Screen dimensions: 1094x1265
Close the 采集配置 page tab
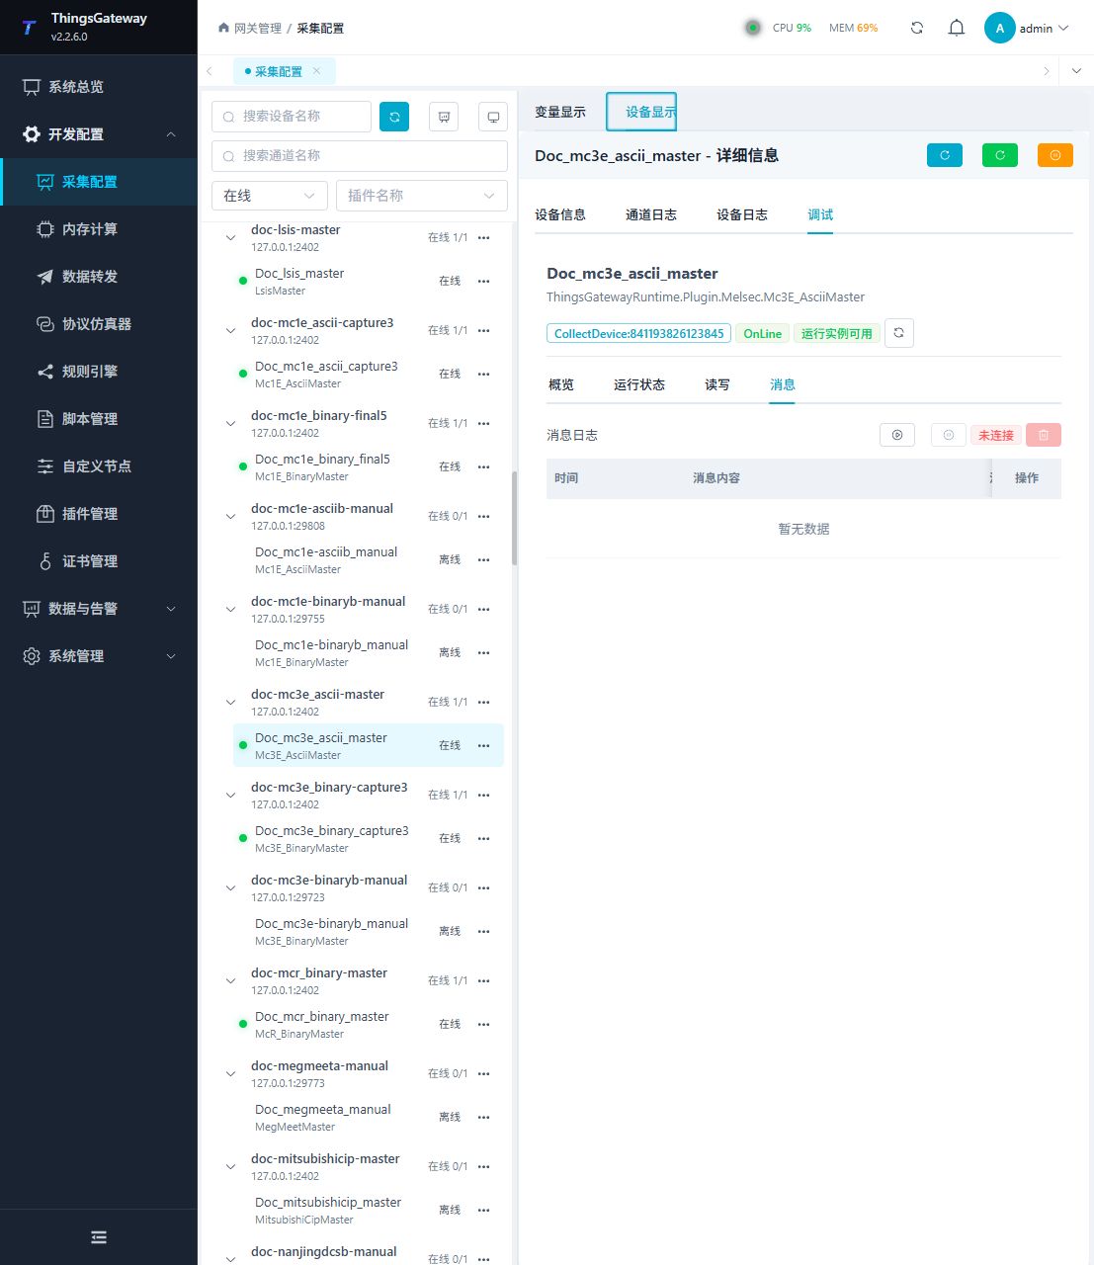point(317,71)
